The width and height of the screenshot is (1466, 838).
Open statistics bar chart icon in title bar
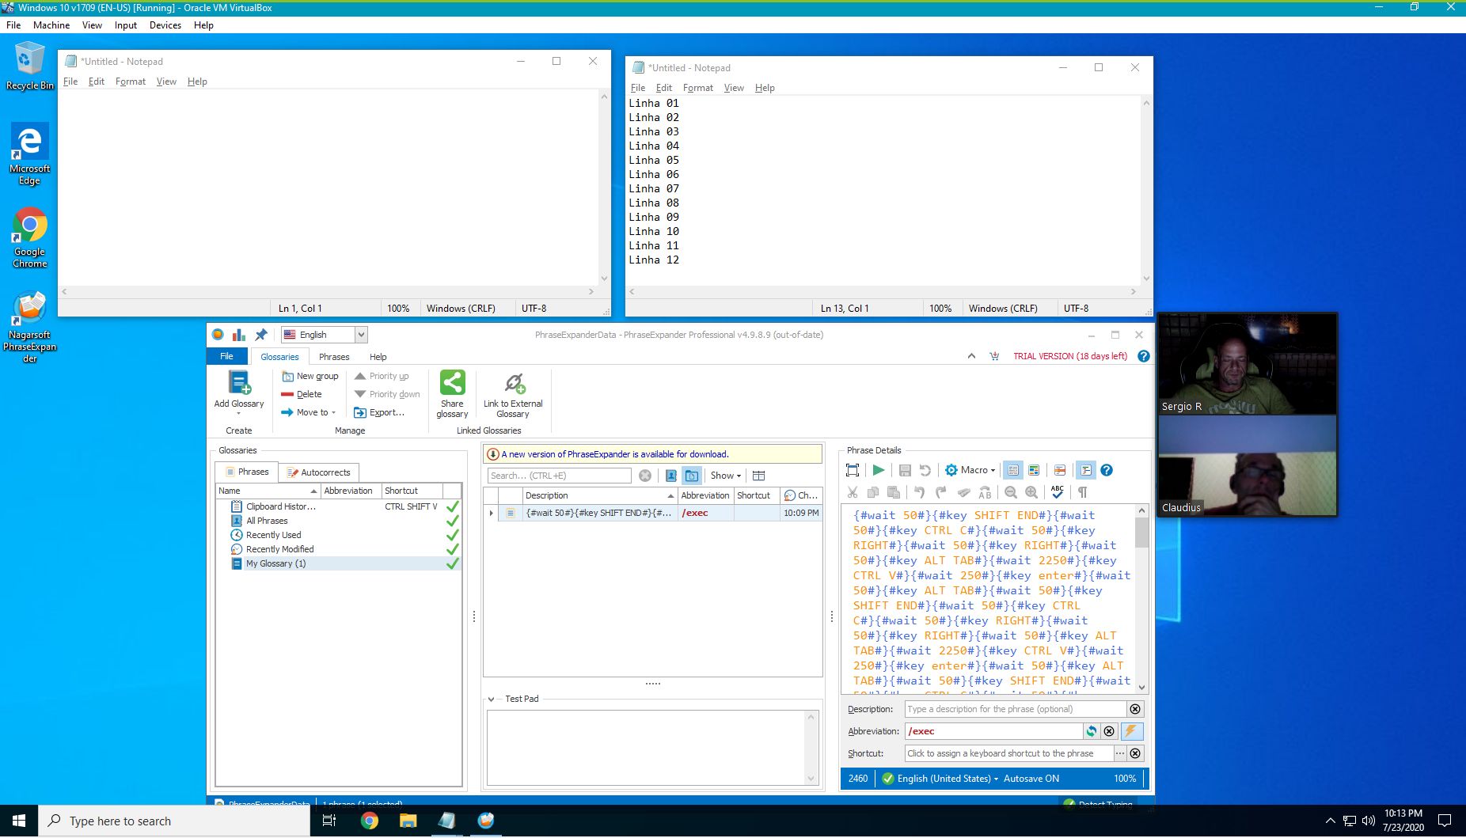(x=238, y=335)
